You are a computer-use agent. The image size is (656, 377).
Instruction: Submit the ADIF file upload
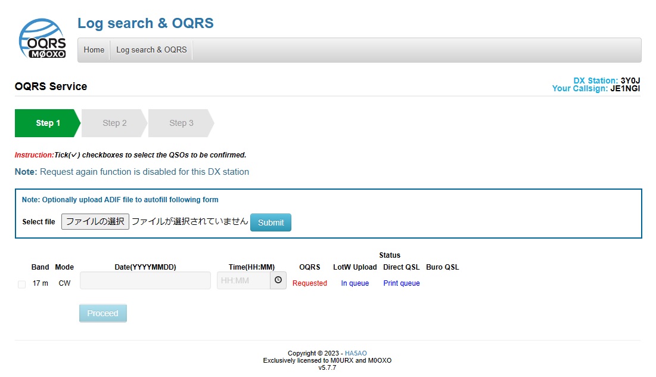[x=271, y=223]
